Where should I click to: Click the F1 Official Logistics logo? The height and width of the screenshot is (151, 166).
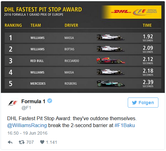[x=145, y=12]
